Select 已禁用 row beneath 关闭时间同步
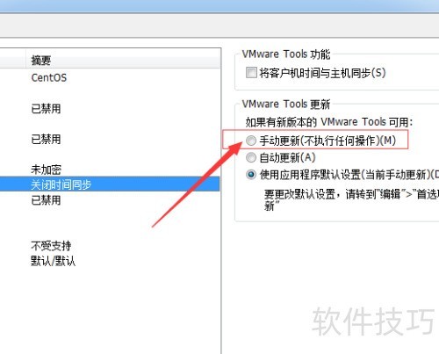439x354 pixels. coord(110,200)
